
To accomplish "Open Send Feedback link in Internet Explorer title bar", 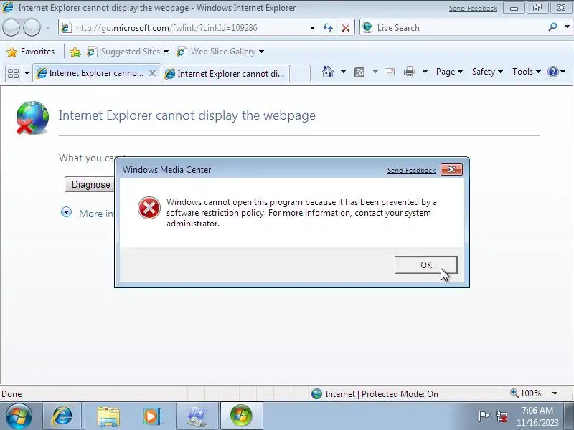I will coord(473,9).
